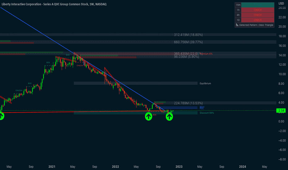Click the May label right after 2024
Image resolution: width=288 pixels, height=170 pixels.
coord(265,167)
